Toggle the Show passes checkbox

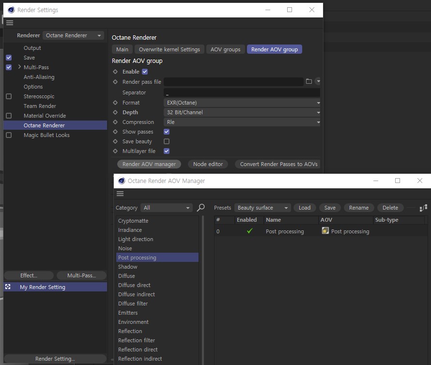point(167,132)
